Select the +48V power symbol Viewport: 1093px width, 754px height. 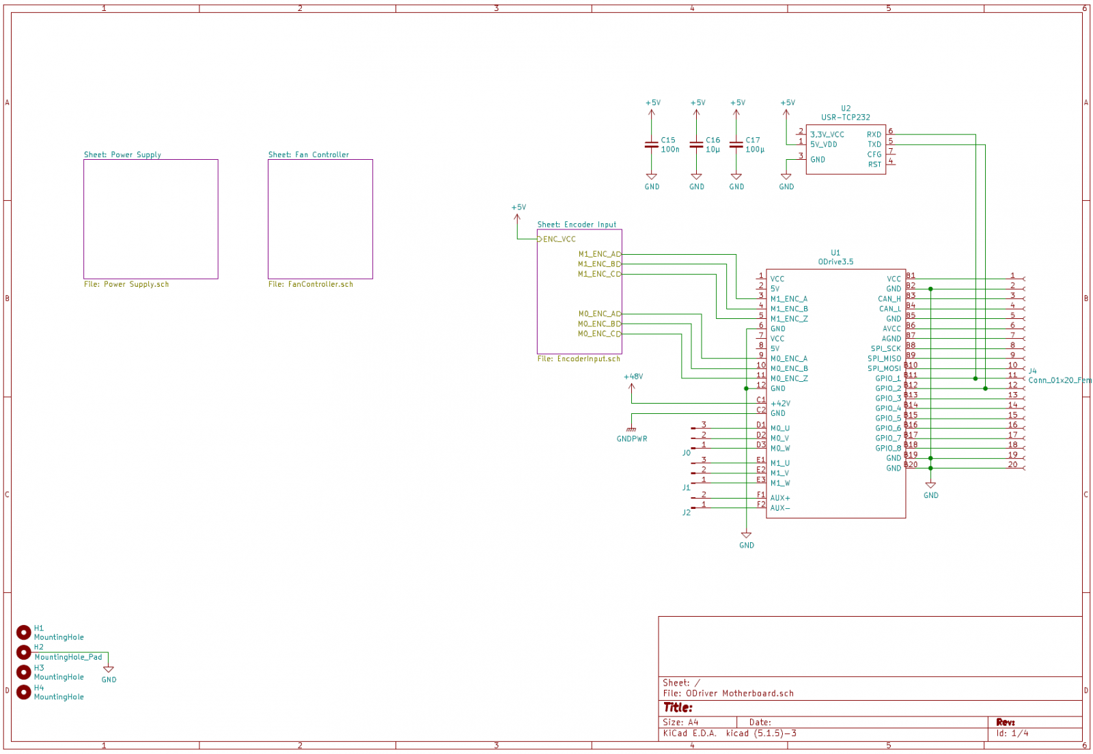[632, 386]
